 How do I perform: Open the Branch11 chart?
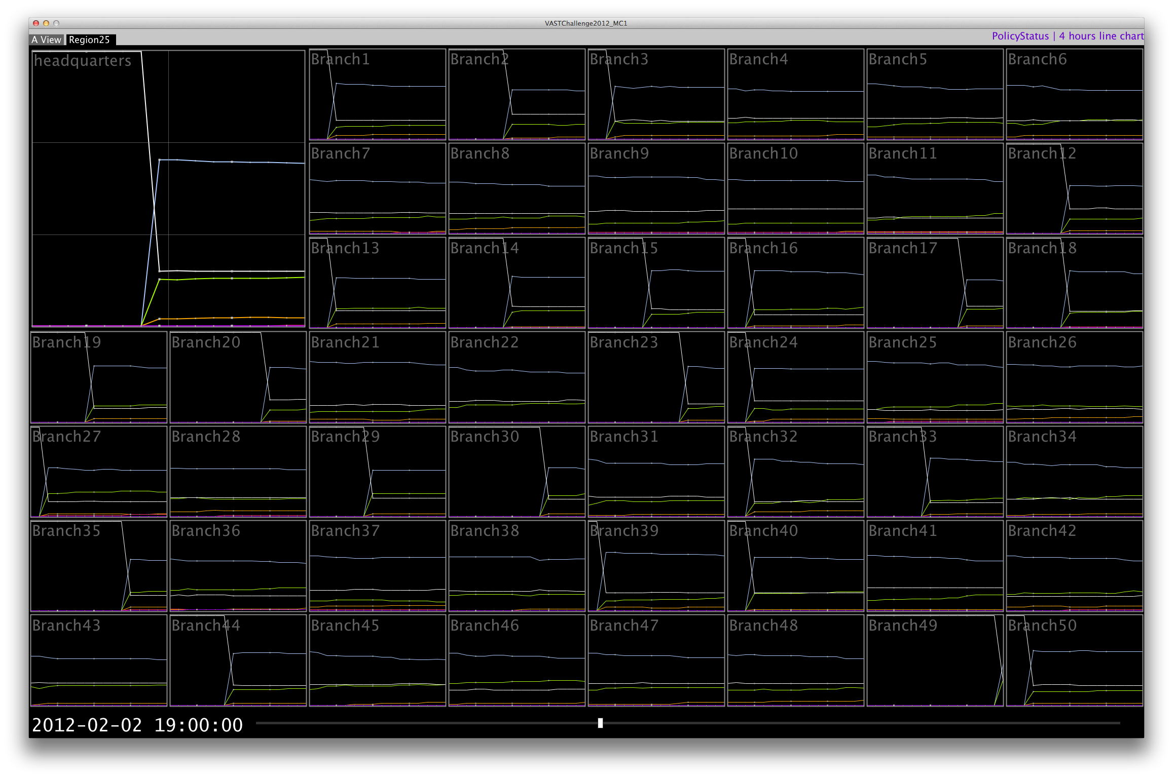point(935,189)
